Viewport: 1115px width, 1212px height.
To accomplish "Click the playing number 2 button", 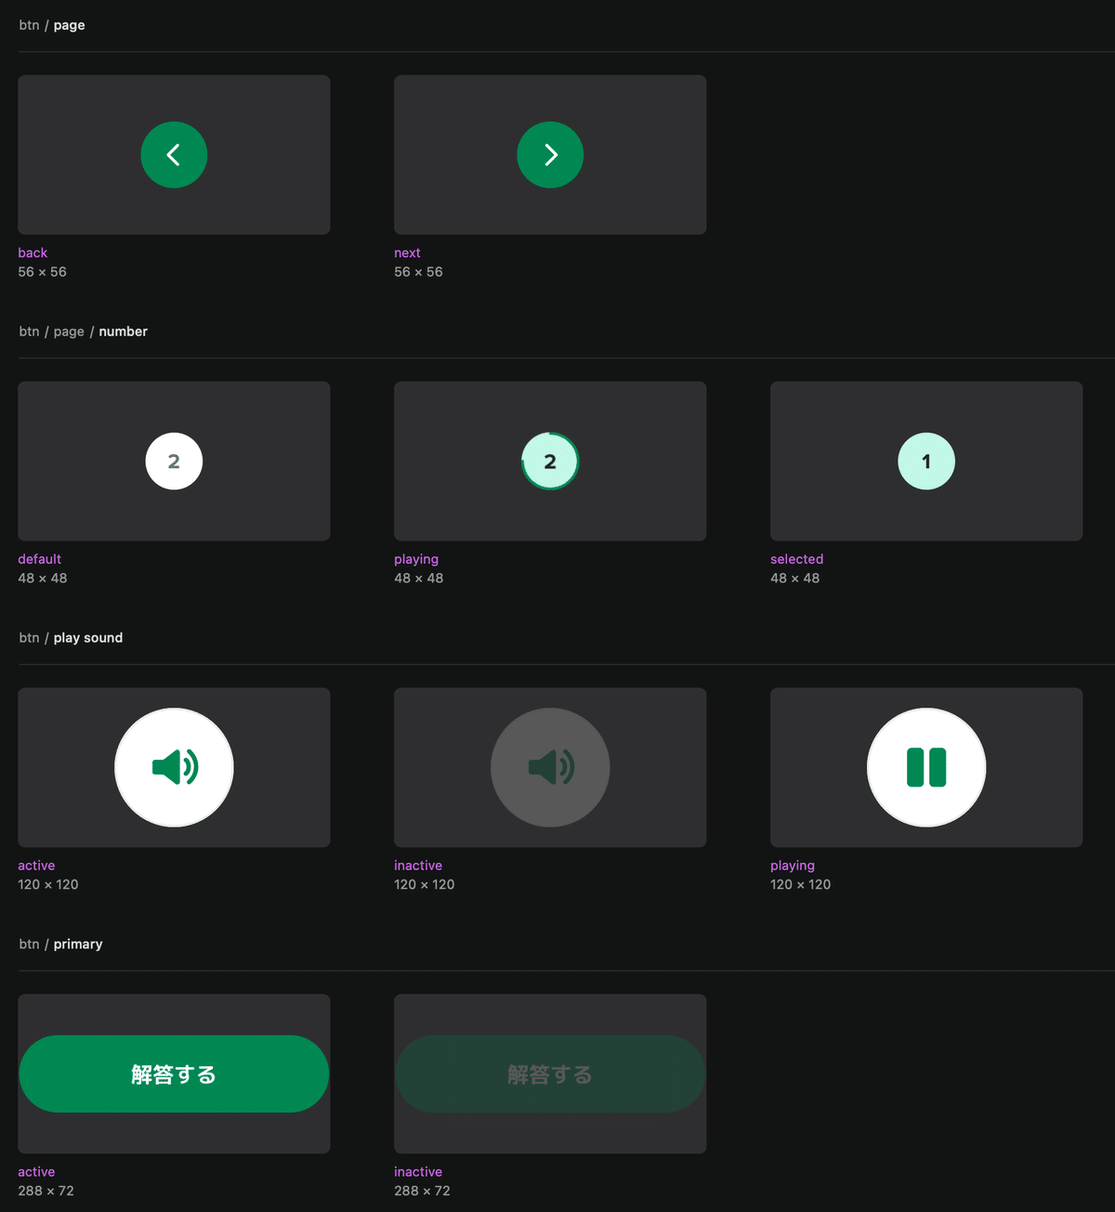I will (x=550, y=462).
